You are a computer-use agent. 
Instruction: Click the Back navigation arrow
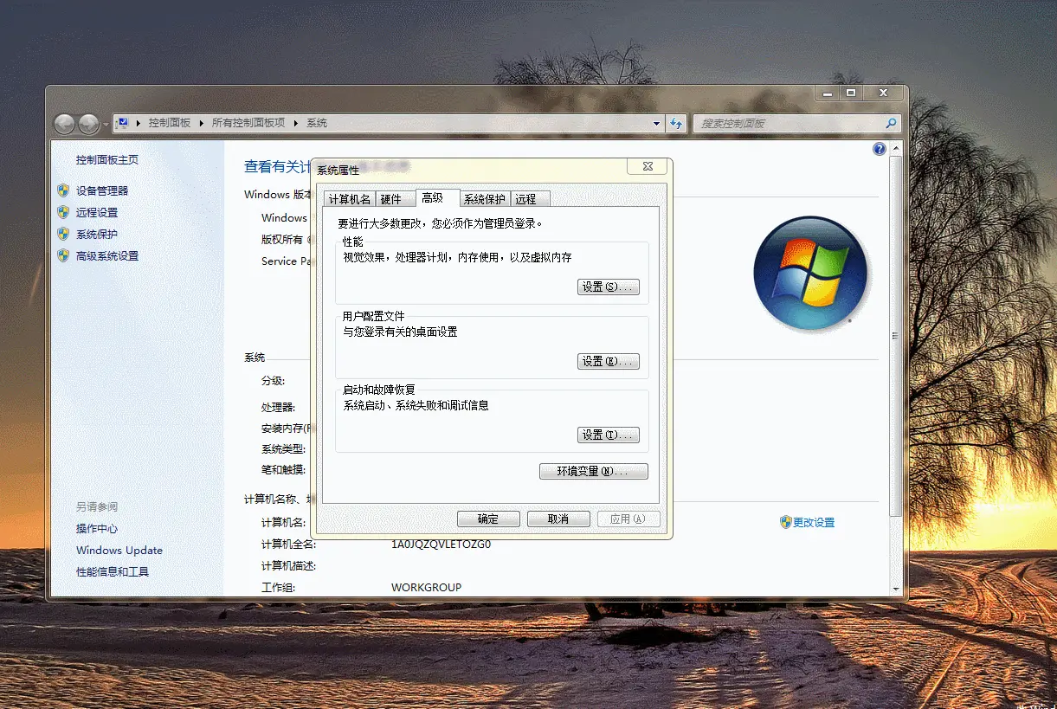[65, 124]
